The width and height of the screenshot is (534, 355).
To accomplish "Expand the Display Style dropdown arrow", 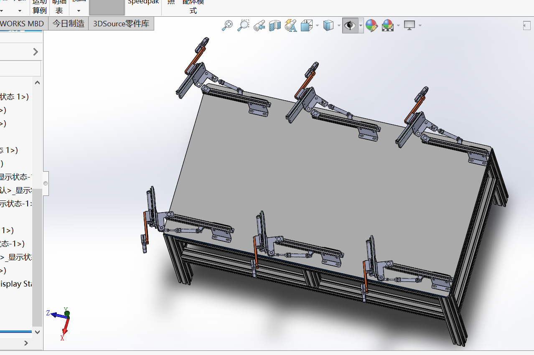I will [339, 25].
